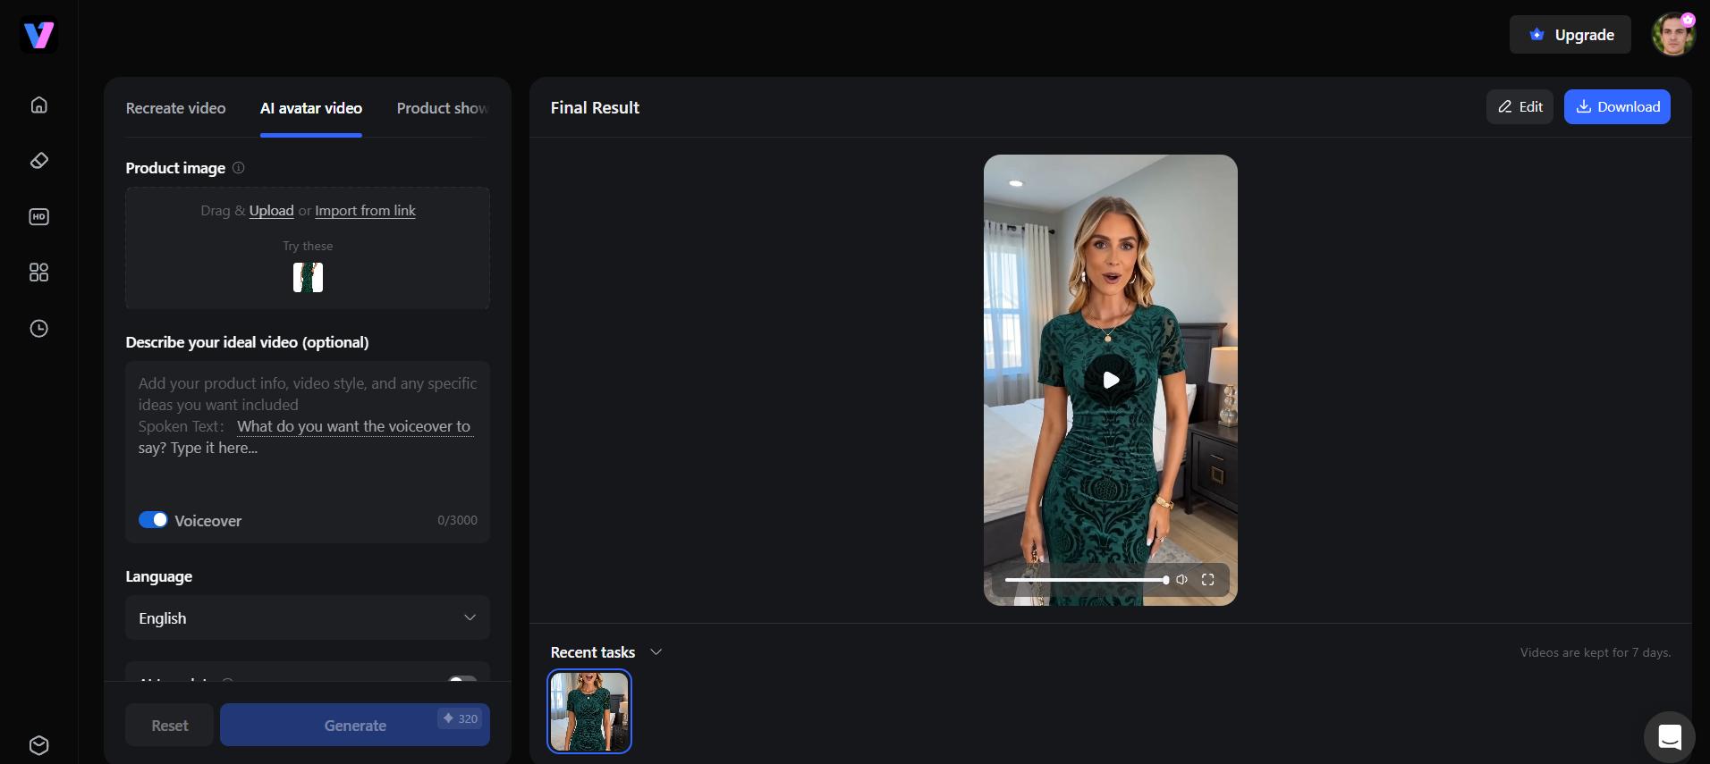Screen dimensions: 1710x764
Task: Click the cube icon at sidebar bottom
Action: click(38, 745)
